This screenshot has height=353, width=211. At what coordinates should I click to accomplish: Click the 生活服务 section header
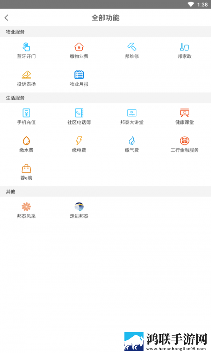point(15,98)
